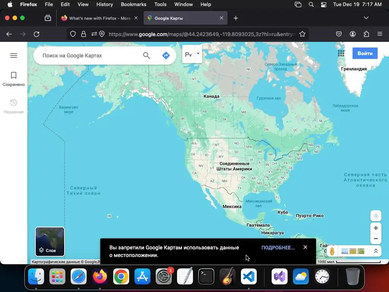
Task: Open the input language dropdown arrow
Action: click(x=198, y=54)
